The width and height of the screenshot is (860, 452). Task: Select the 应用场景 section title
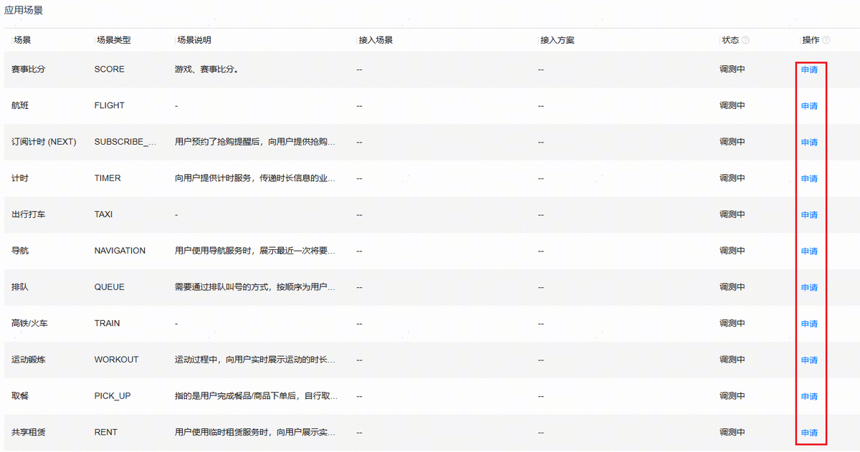pyautogui.click(x=24, y=11)
